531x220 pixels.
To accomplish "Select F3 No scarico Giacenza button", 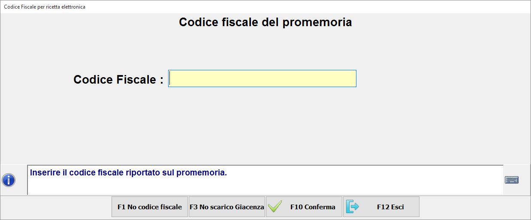I will 227,207.
